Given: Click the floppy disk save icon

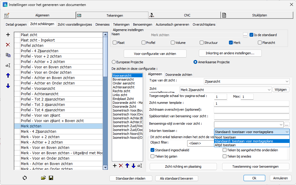Looking at the screenshot, I should pos(51,178).
